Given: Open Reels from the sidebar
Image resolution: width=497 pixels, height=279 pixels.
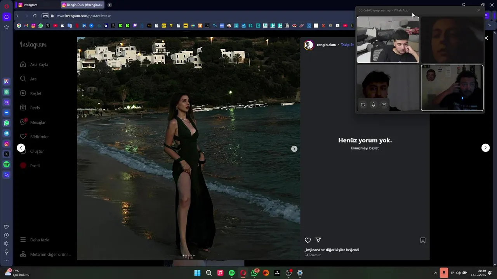Looking at the screenshot, I should point(30,108).
